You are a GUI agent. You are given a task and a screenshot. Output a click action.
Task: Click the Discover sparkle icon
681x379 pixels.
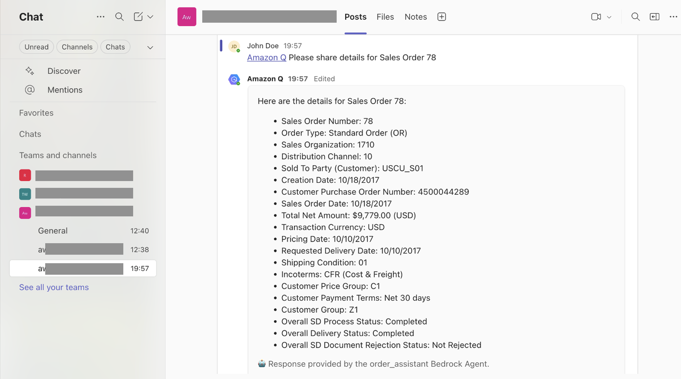click(x=30, y=71)
